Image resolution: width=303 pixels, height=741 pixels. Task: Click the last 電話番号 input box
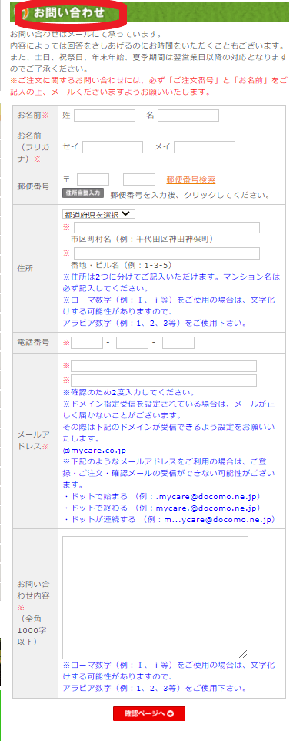point(178,343)
